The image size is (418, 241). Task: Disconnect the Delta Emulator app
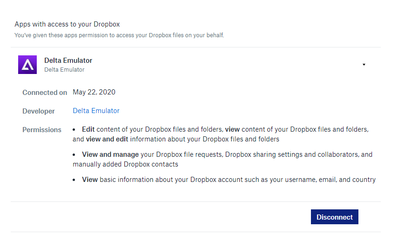point(335,217)
